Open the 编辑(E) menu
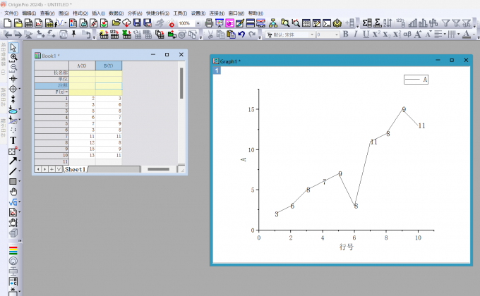This screenshot has width=480, height=296. [29, 13]
